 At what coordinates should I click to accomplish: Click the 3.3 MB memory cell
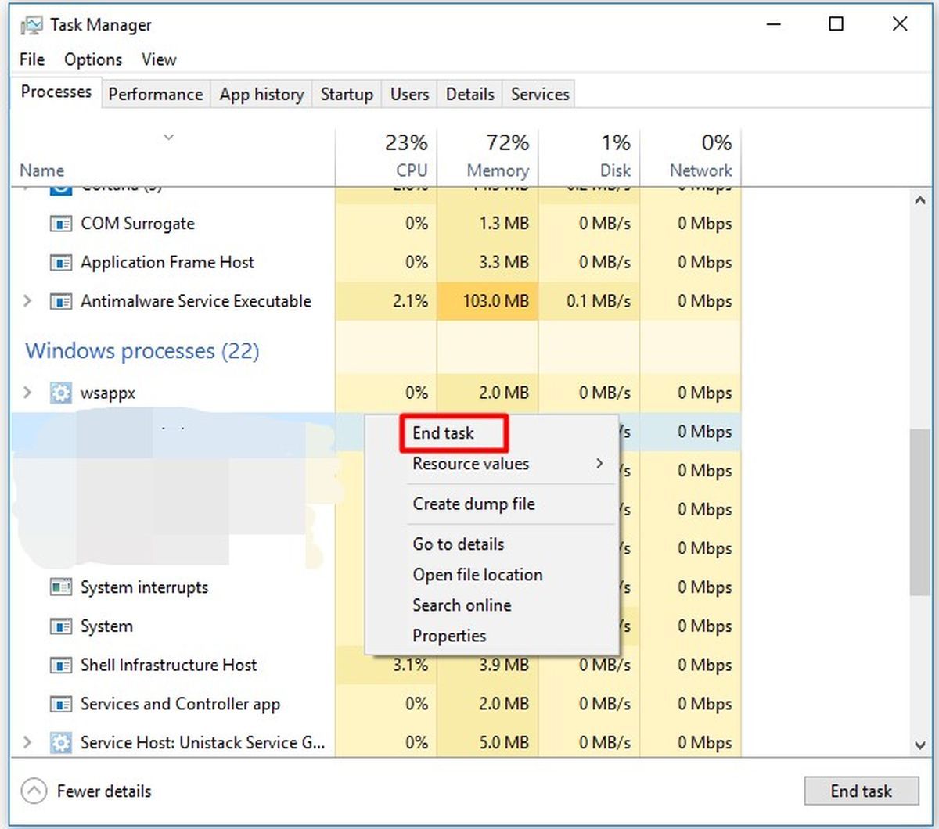pos(487,263)
